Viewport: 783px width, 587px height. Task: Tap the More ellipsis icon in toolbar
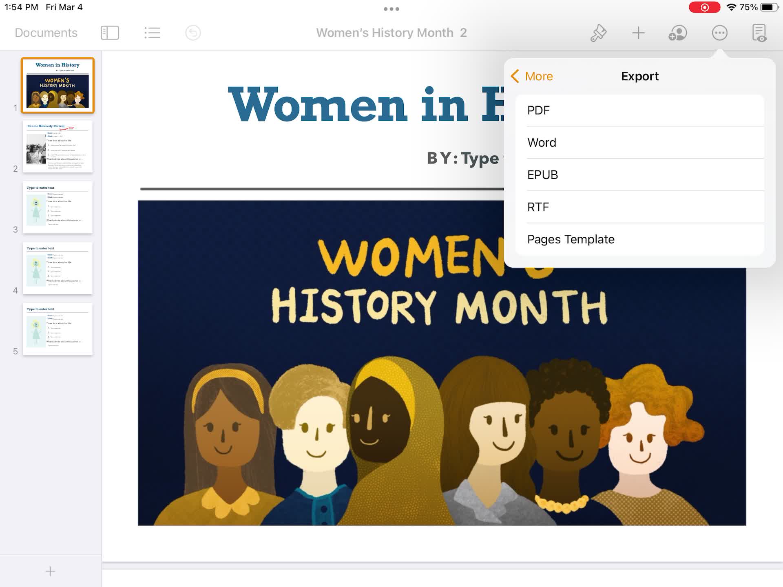coord(719,33)
